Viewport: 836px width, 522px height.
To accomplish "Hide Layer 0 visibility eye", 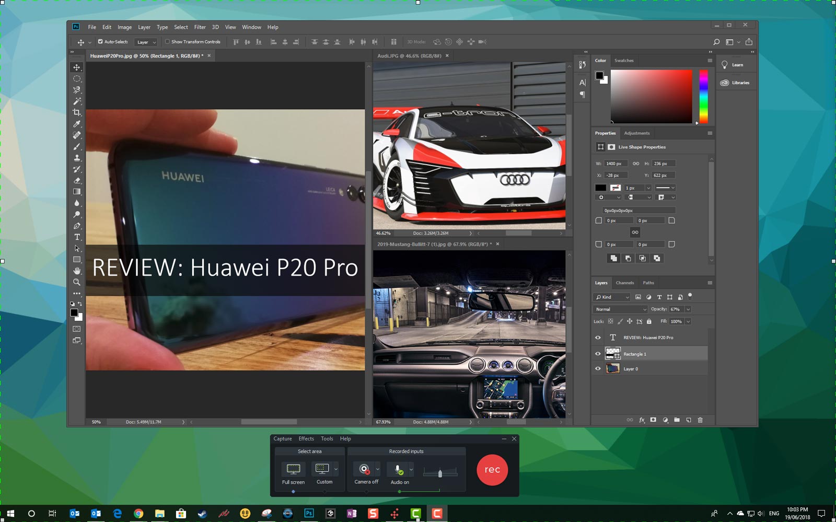I will tap(598, 368).
